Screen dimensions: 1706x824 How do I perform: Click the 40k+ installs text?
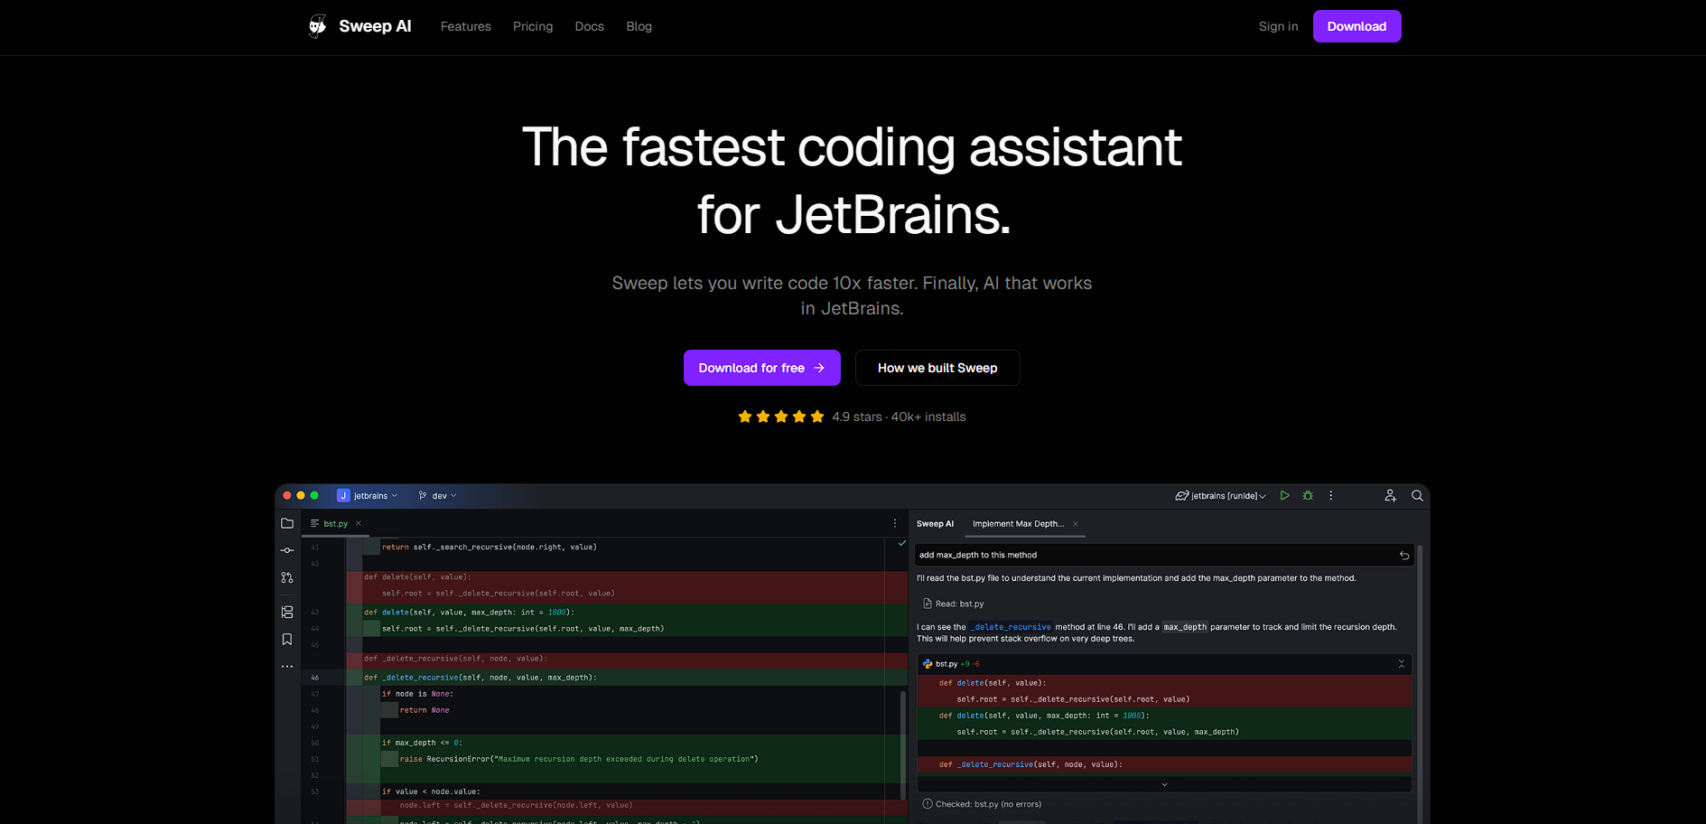coord(928,417)
